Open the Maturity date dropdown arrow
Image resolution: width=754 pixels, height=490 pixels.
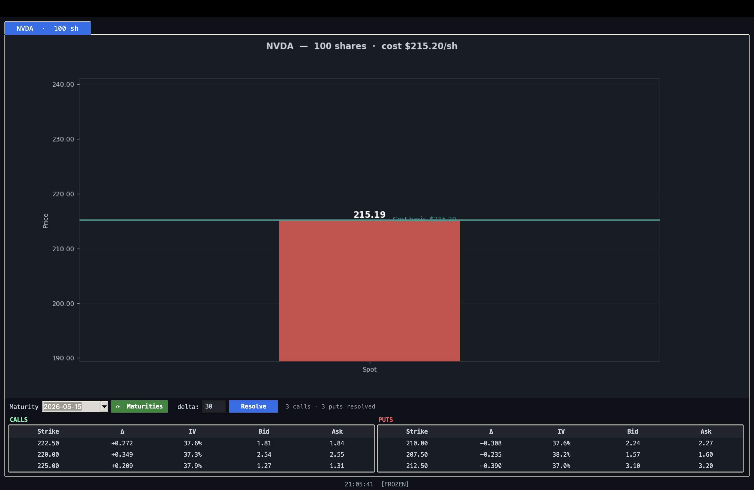104,406
